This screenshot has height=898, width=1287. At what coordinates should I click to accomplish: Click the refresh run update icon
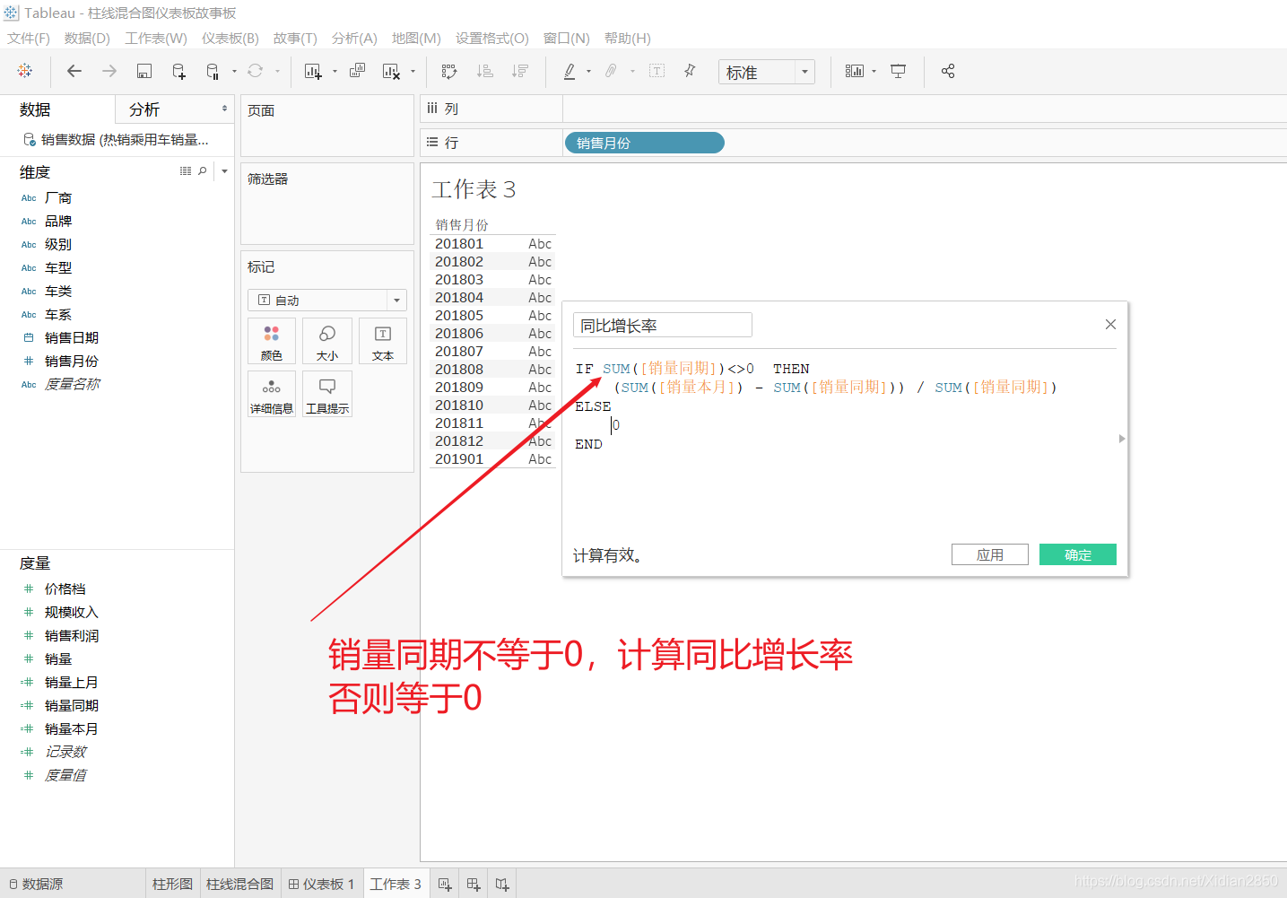(x=256, y=71)
